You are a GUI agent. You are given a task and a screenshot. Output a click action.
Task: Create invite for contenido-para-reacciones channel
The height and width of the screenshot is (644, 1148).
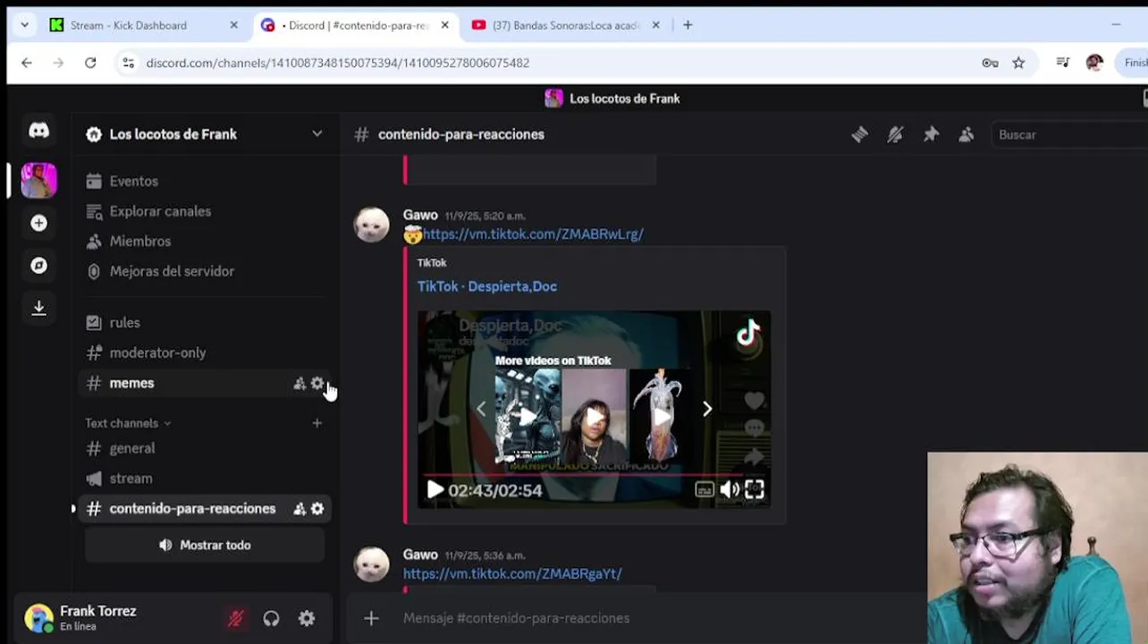coord(300,508)
